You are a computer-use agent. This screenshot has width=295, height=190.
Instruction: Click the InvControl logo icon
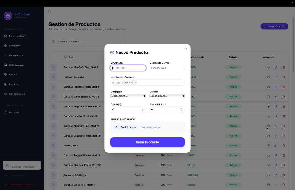[x=8, y=16]
